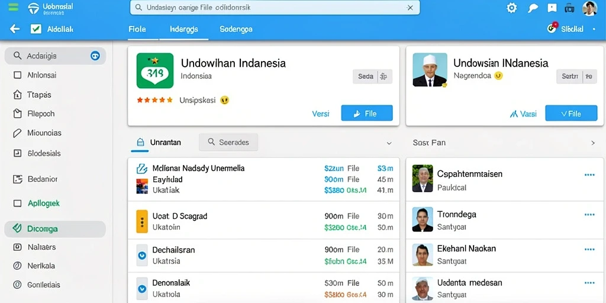Click Varsi link on second card
The image size is (606, 303).
coord(523,114)
